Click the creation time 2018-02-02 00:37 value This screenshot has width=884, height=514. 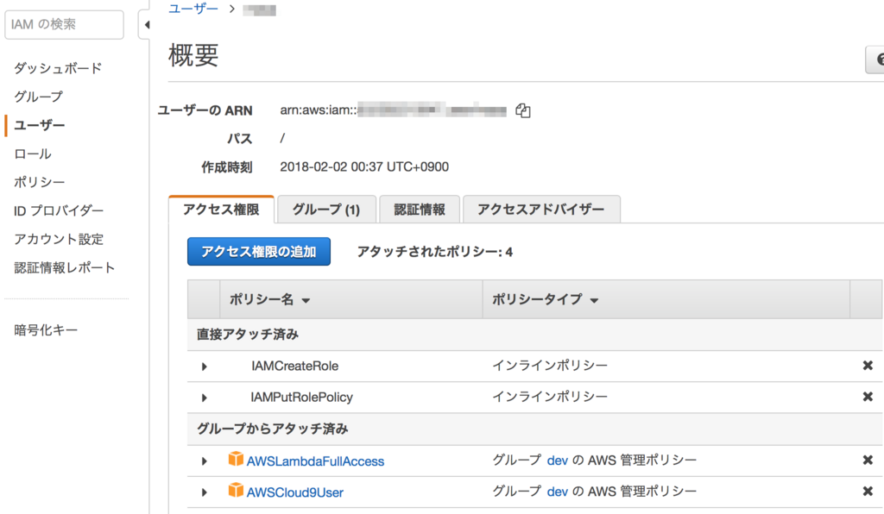pyautogui.click(x=364, y=167)
